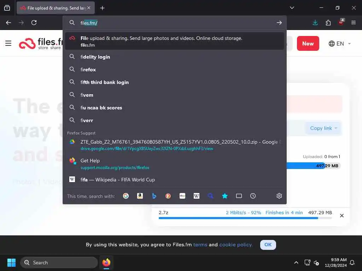Select fiu ncaa bk scores suggestion

(175, 108)
